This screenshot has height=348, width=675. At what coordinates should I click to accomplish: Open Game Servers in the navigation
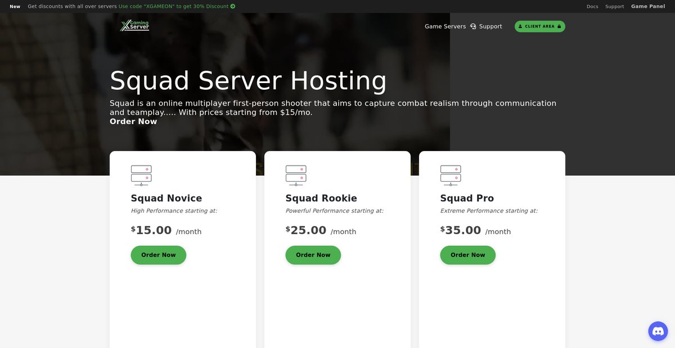[445, 26]
